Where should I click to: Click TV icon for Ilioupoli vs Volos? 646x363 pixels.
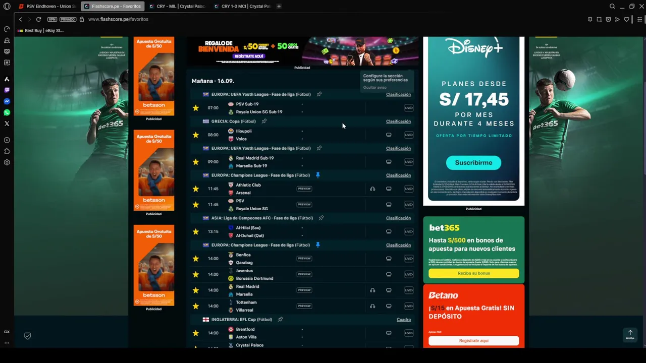389,135
